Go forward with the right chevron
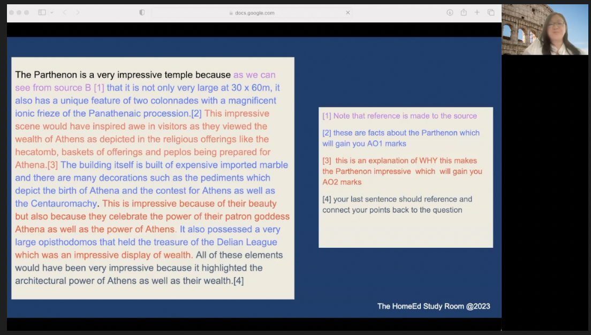 [x=78, y=12]
